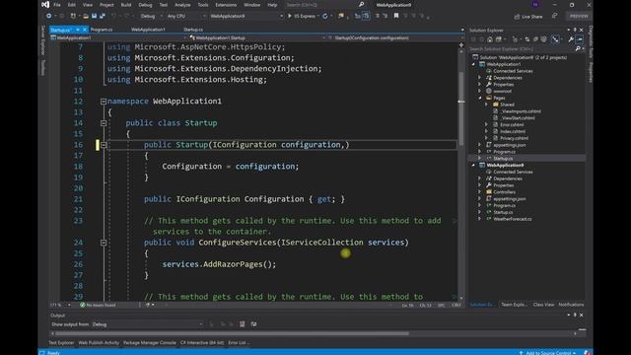The height and width of the screenshot is (355, 631).
Task: Click Solution Explorer Properties wrench icon
Action: [x=571, y=39]
